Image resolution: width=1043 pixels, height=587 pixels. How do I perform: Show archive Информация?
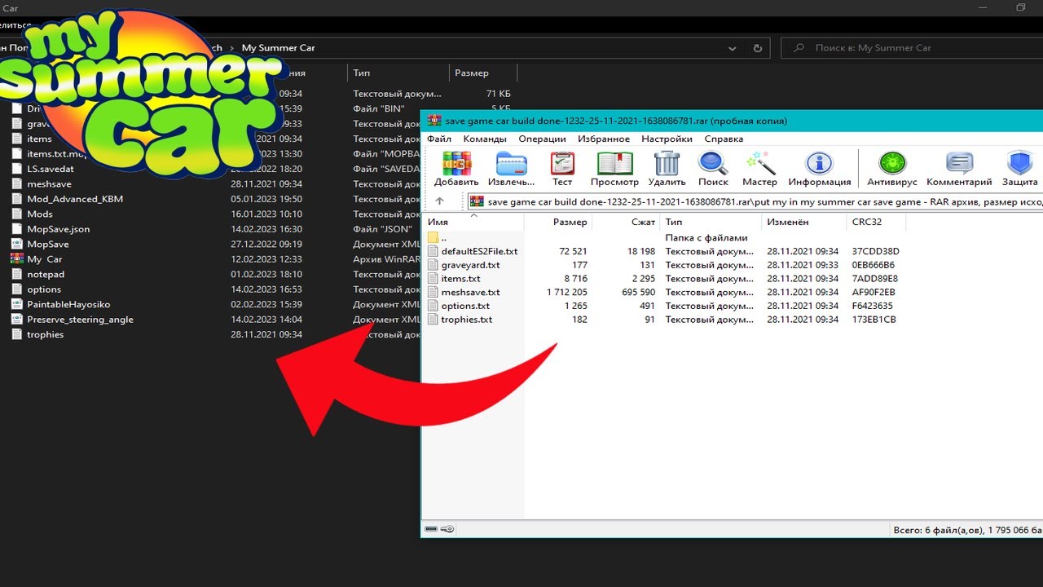point(819,167)
